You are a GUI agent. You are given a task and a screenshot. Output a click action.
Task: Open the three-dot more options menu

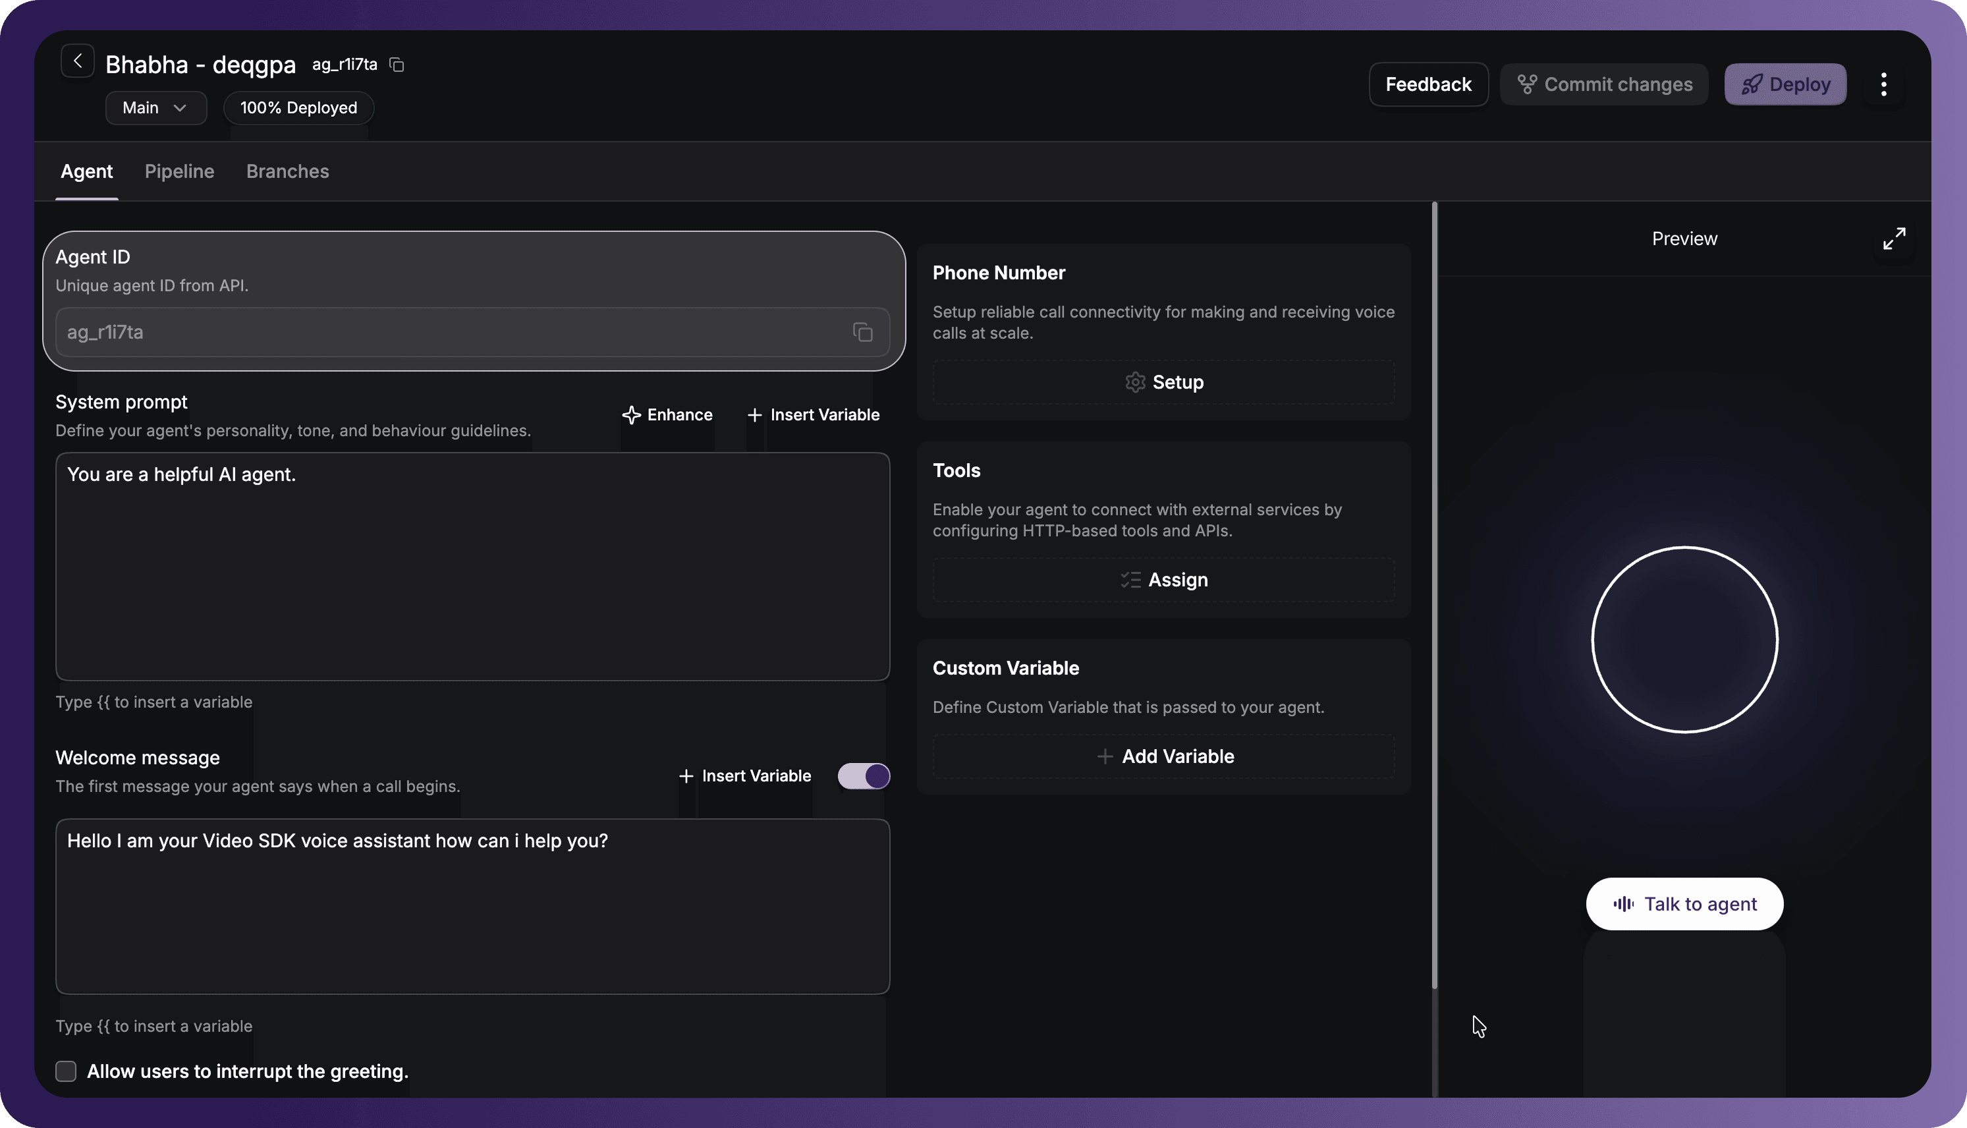point(1883,84)
